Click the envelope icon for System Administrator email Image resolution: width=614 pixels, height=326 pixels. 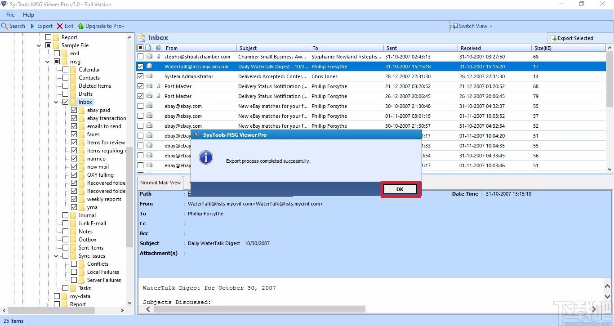coord(149,76)
